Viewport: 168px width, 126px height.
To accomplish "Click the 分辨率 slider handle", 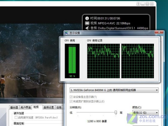I will pos(116,113).
